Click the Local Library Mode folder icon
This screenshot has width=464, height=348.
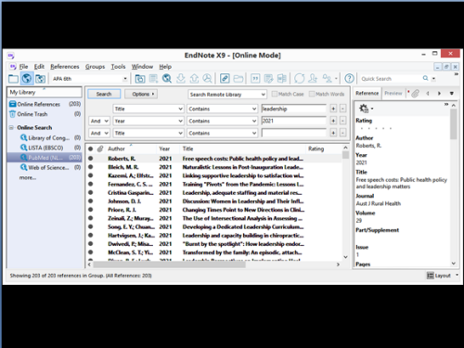click(x=13, y=79)
